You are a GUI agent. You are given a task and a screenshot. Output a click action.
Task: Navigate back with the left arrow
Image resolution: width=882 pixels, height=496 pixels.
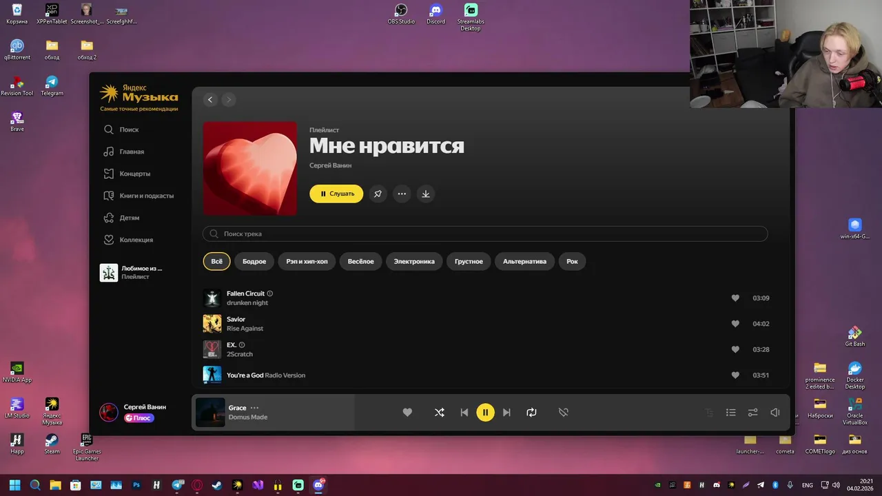[210, 100]
